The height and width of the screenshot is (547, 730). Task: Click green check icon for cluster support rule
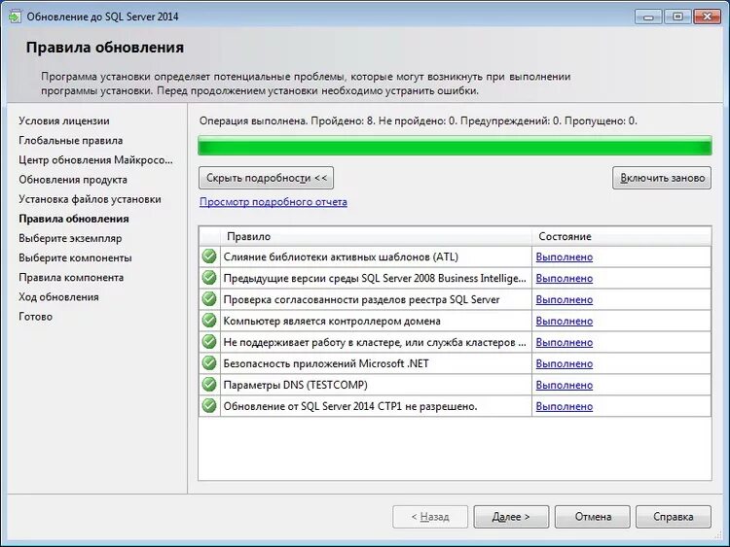click(x=209, y=342)
